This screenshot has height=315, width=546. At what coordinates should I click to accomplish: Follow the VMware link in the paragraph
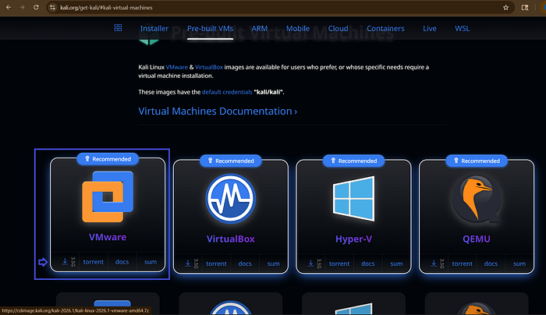point(176,67)
